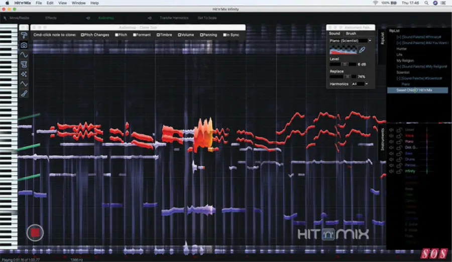Open the View menu
Viewport: 452px width, 262px height.
coord(62,3)
